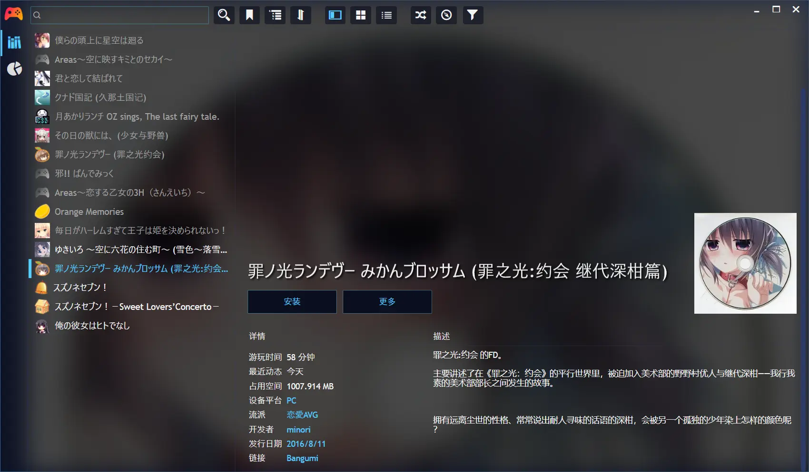Viewport: 809px width, 472px height.
Task: Open the bookmark filter presets
Action: (249, 15)
